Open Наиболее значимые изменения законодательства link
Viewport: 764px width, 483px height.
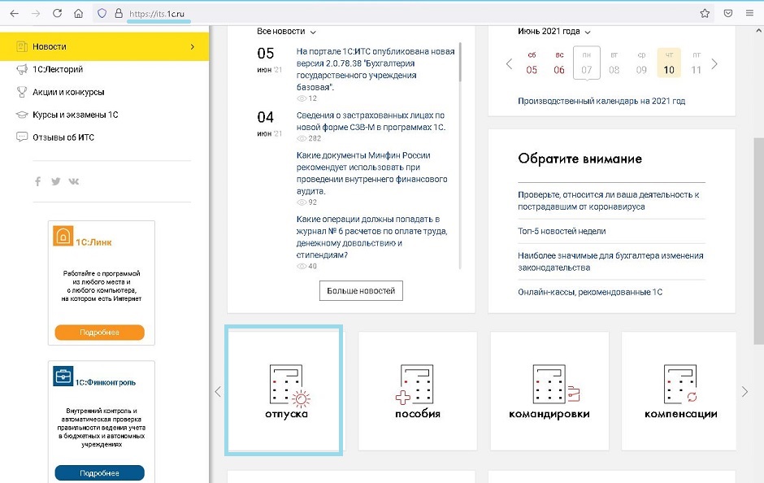tap(610, 261)
